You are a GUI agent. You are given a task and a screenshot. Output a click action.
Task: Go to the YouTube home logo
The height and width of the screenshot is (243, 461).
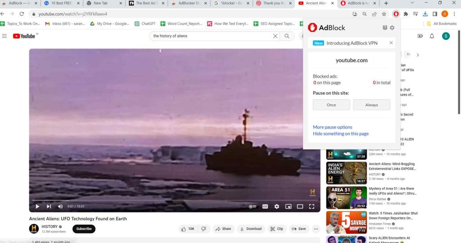(x=25, y=36)
